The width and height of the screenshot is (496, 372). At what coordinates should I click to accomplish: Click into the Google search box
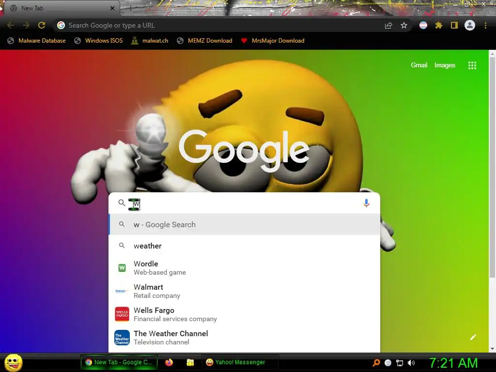[244, 203]
